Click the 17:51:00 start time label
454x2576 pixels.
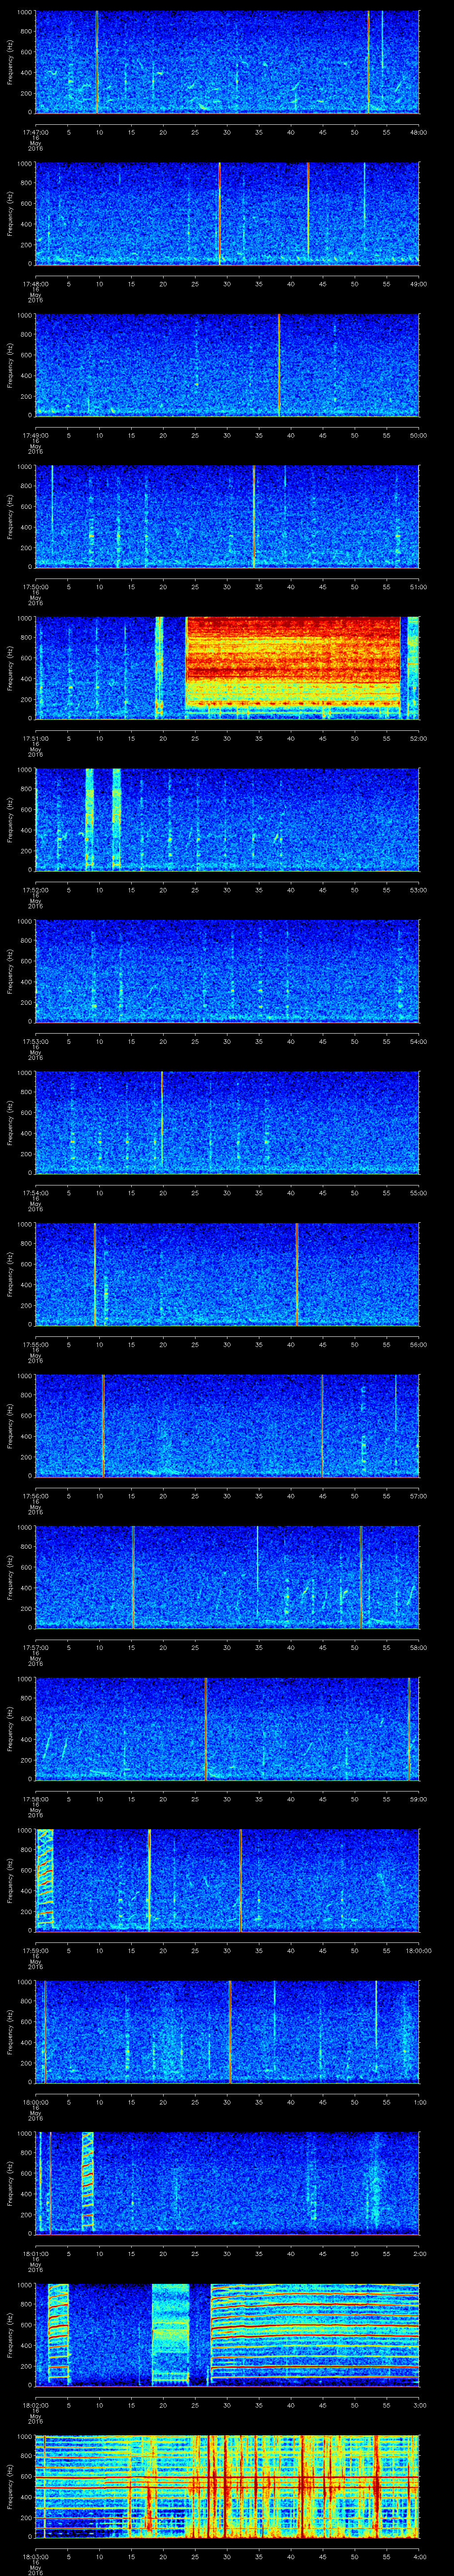(35, 738)
